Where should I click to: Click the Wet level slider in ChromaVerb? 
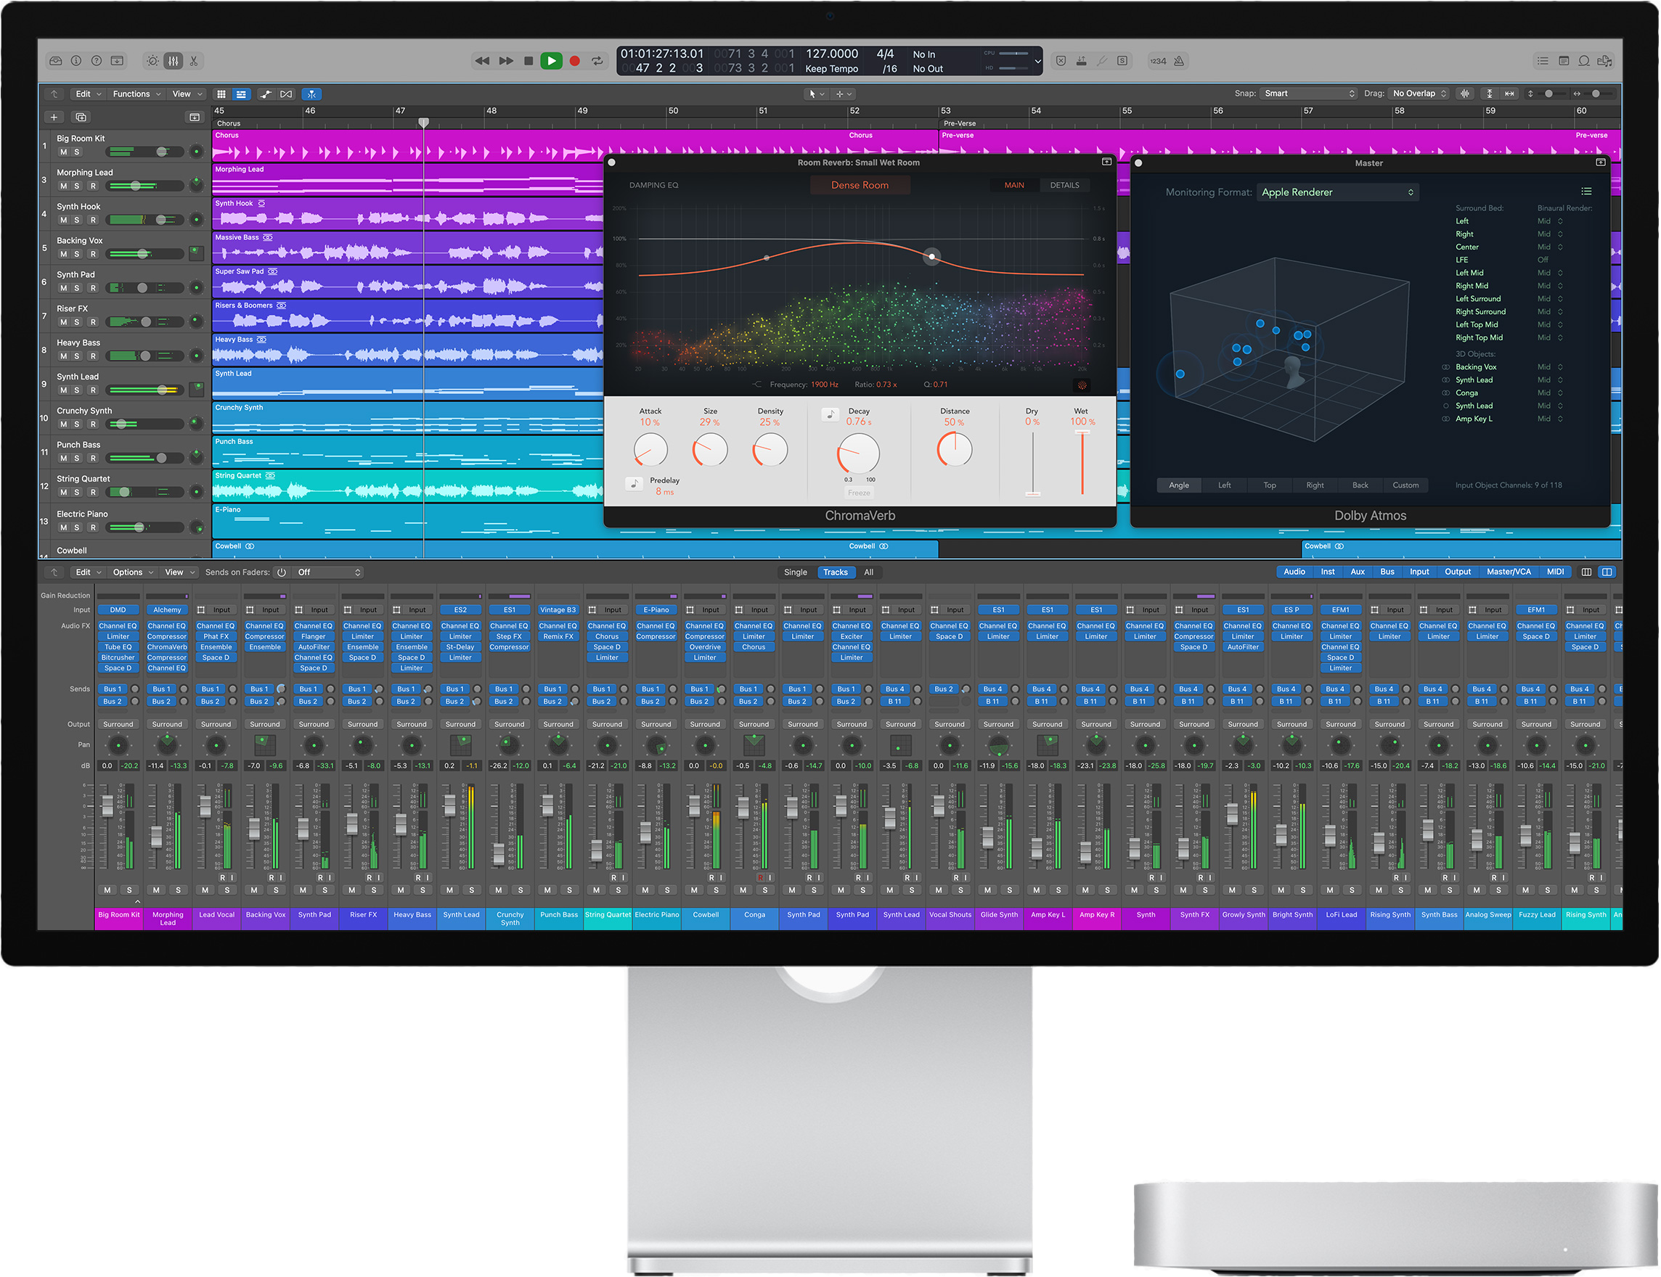1082,463
